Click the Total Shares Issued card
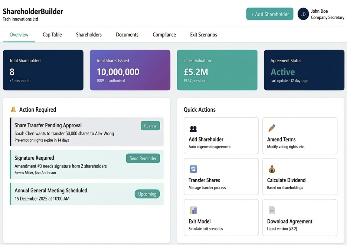Image resolution: width=347 pixels, height=245 pixels. 130,70
